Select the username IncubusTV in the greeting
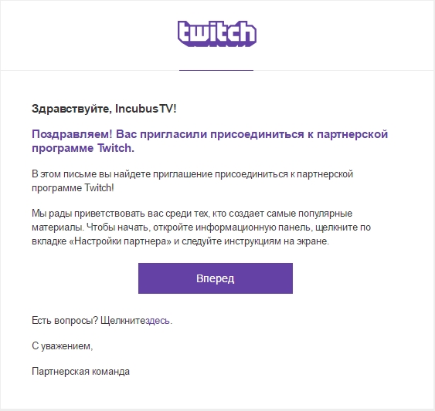This screenshot has width=435, height=411. 144,109
